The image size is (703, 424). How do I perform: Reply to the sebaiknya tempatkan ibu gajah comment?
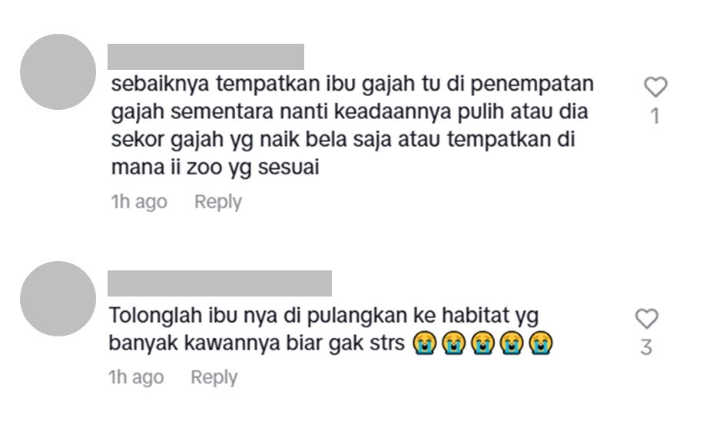218,202
